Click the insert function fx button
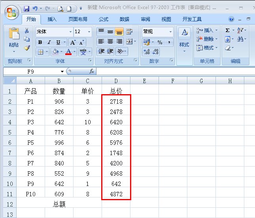The image size is (255, 218). [92, 71]
